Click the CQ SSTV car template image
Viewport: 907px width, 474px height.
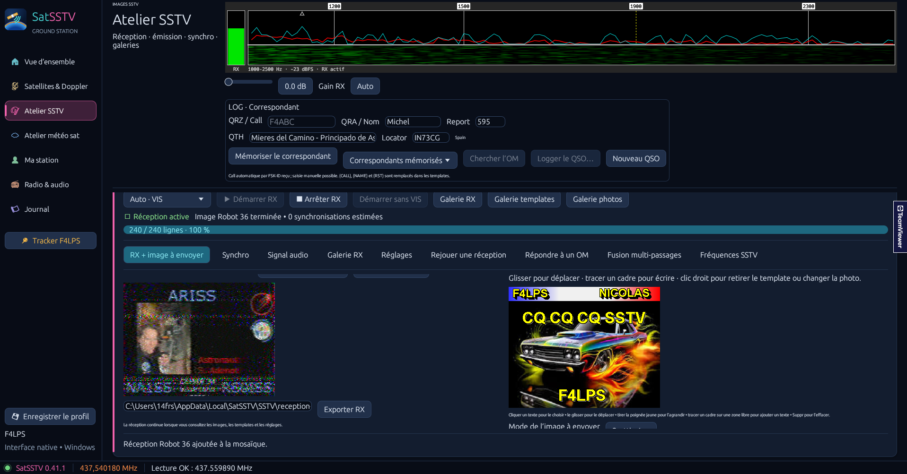point(584,347)
